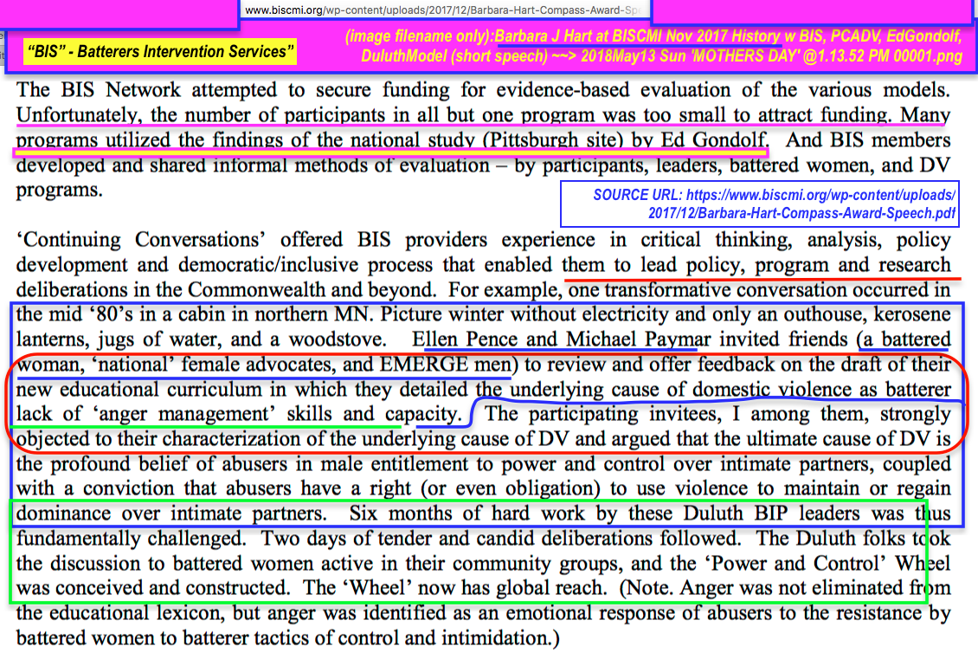This screenshot has height=659, width=978.
Task: Click the opening words "The BIS Network"
Action: click(86, 89)
